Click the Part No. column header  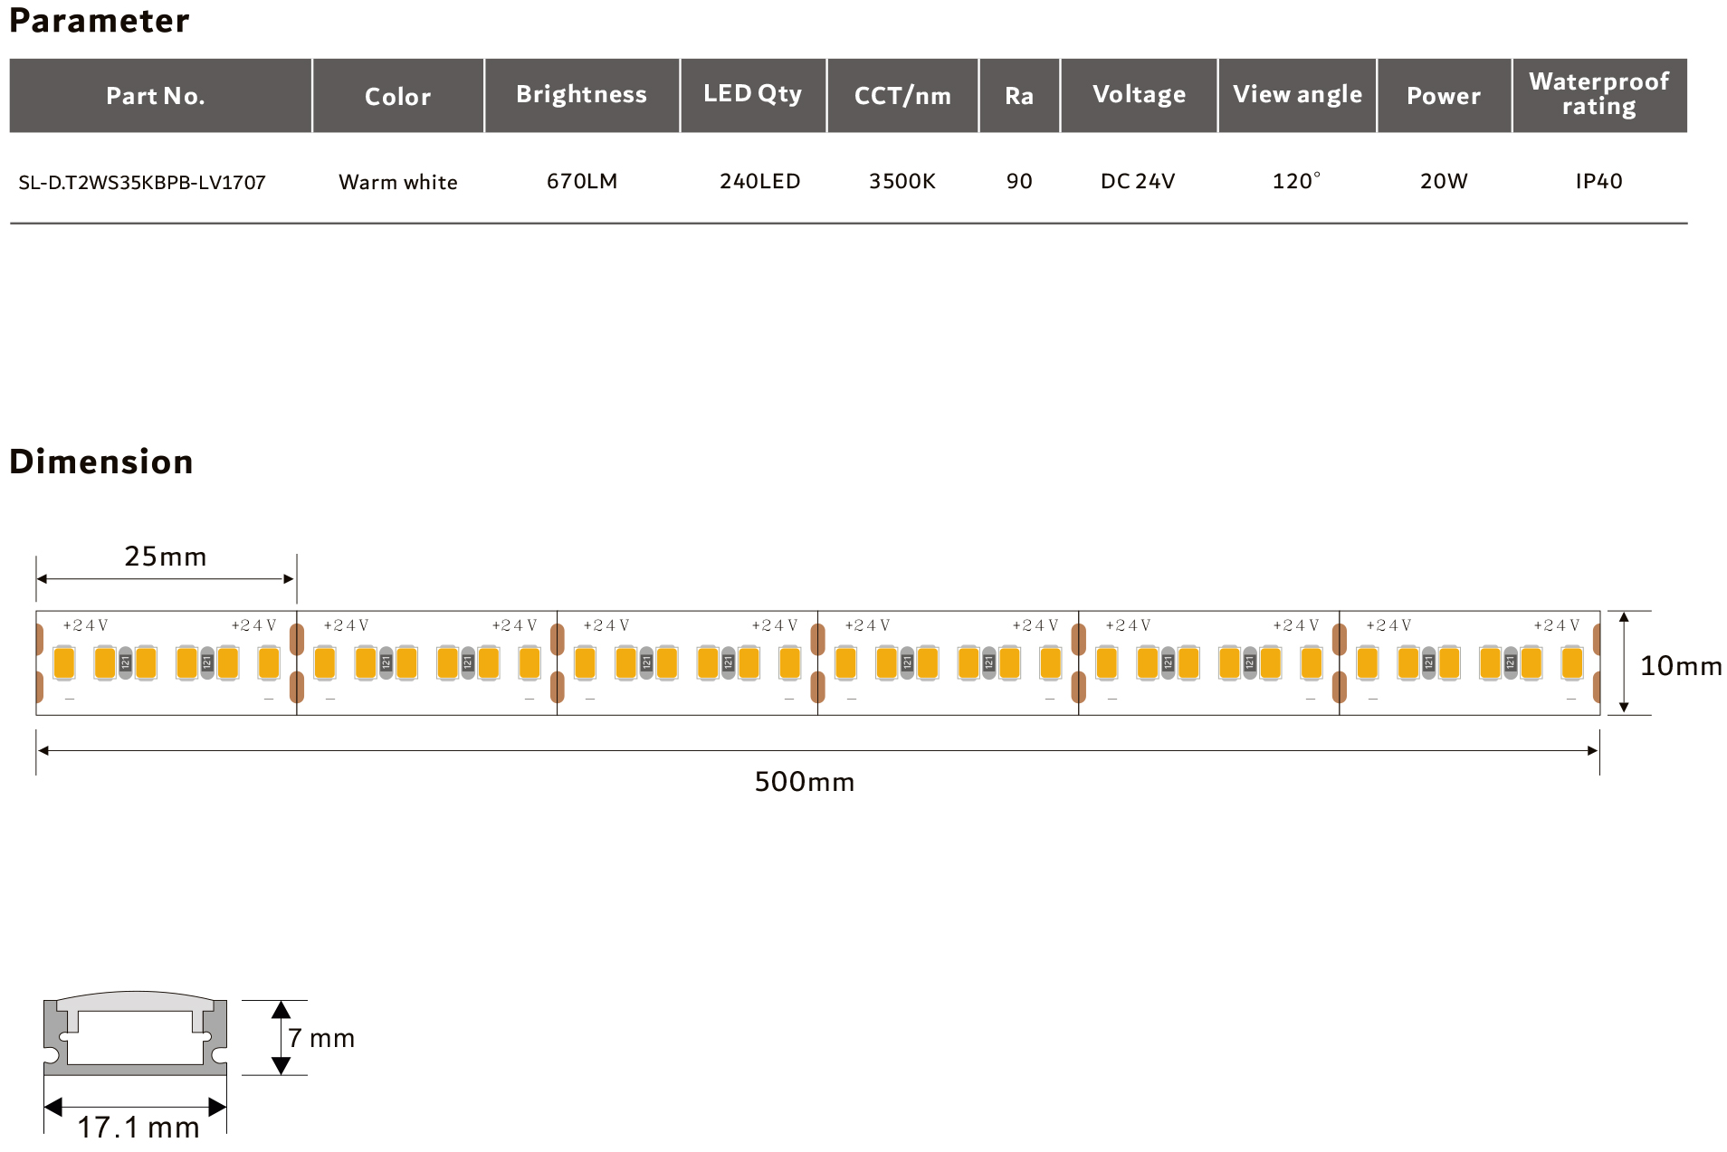tap(156, 96)
